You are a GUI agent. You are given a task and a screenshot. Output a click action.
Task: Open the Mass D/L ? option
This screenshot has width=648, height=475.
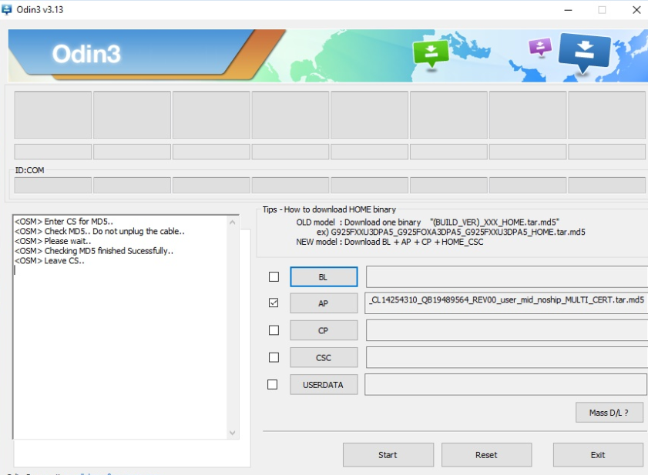(609, 413)
